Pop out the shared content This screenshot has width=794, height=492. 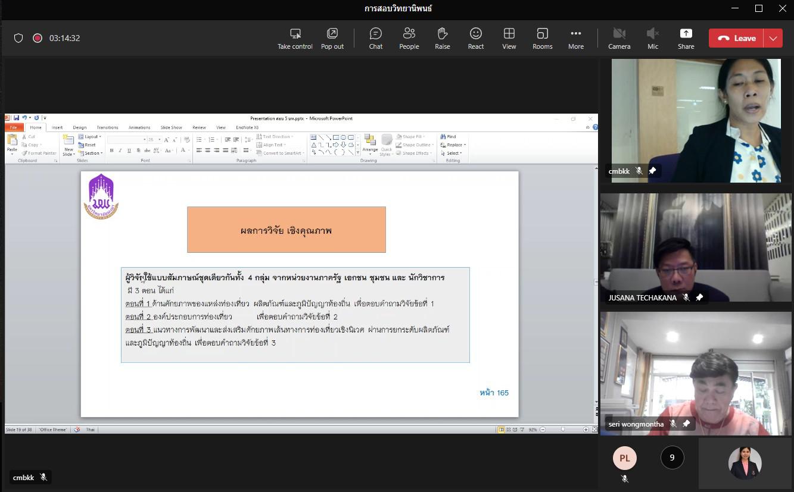pyautogui.click(x=332, y=38)
